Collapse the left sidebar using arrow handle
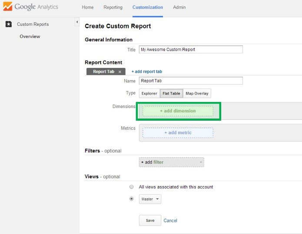302x234 pixels. click(77, 22)
